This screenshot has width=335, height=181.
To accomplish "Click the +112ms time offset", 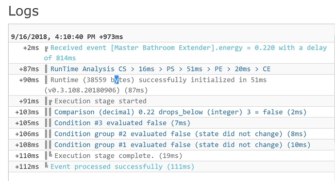I will point(27,167).
